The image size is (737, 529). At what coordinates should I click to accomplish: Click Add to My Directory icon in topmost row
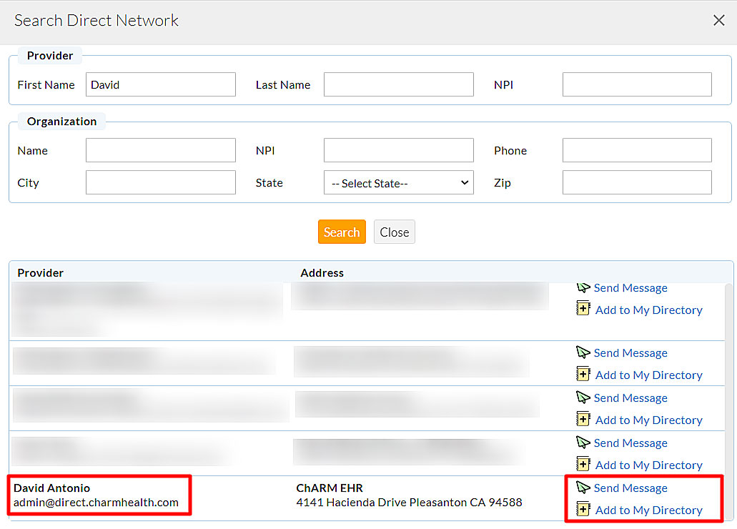coord(583,310)
